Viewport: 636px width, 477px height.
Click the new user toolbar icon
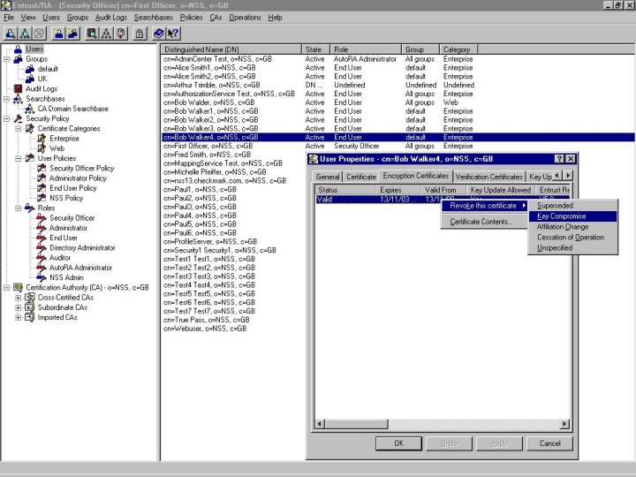tap(58, 34)
